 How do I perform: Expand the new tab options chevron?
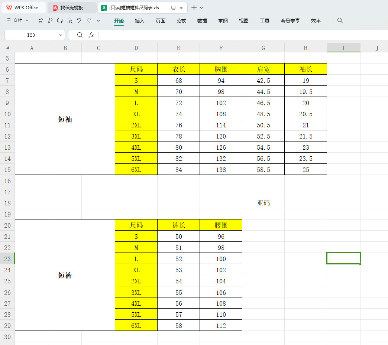click(201, 8)
